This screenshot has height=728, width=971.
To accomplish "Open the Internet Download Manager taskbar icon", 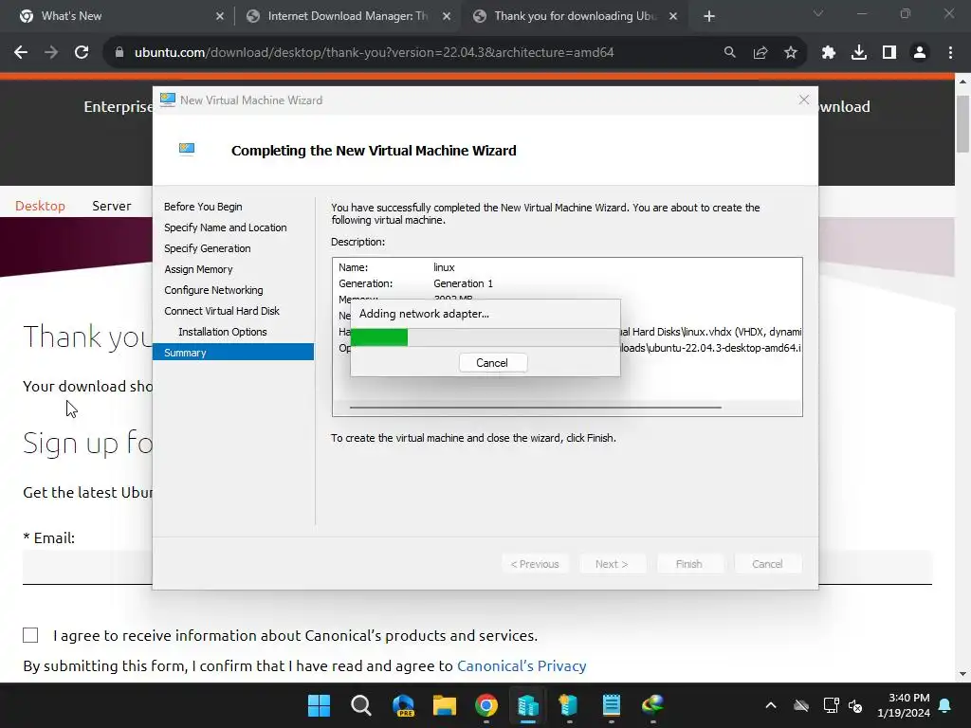I will point(652,705).
